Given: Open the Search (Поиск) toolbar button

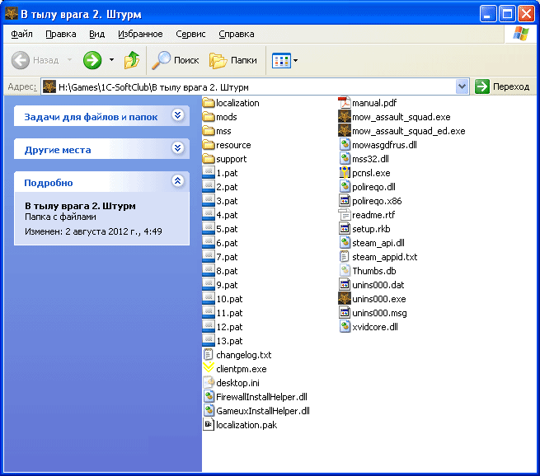Looking at the screenshot, I should (176, 60).
